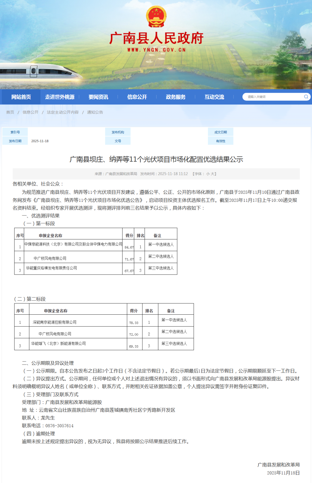
Task: Click the search magnifier icon
Action: [306, 97]
